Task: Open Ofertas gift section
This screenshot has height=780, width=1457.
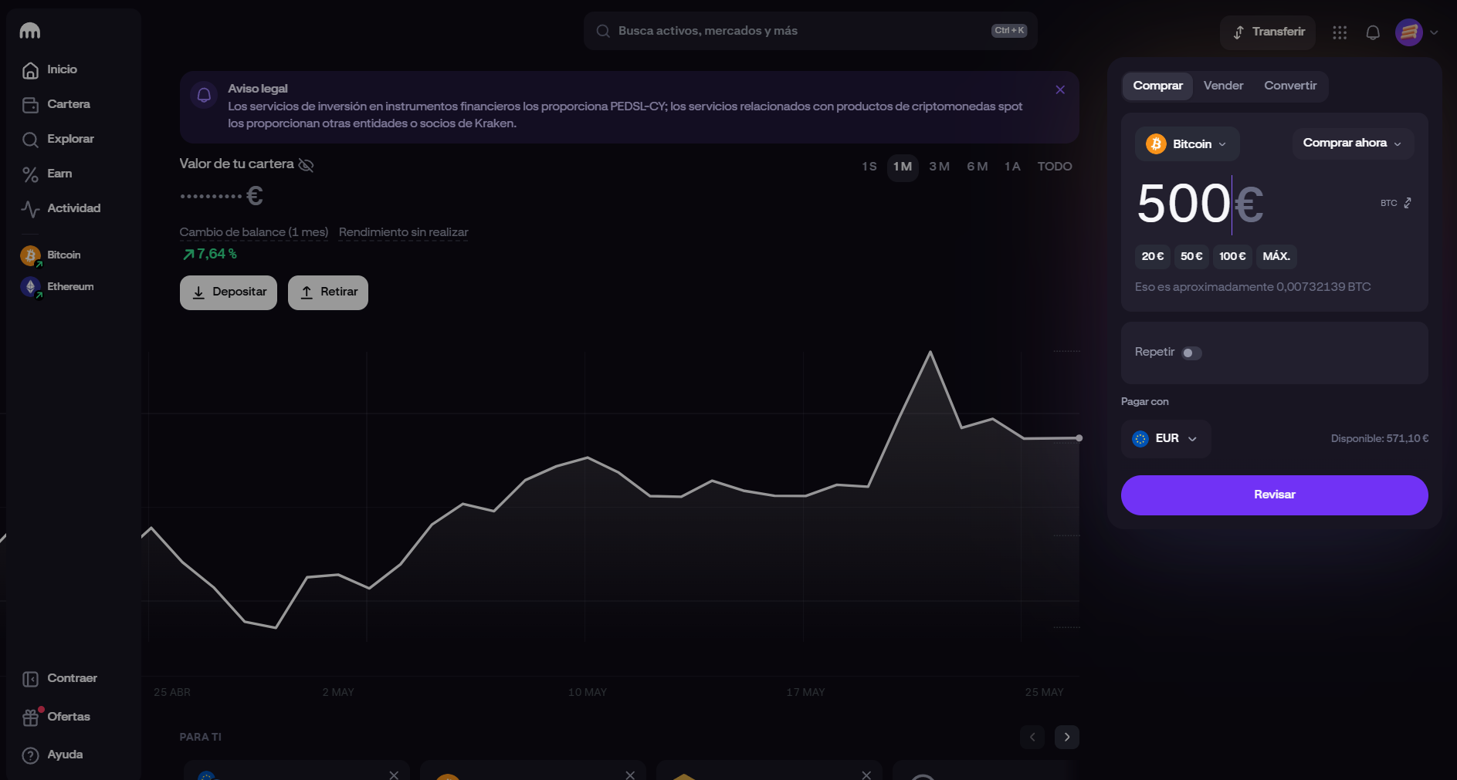Action: click(x=56, y=717)
